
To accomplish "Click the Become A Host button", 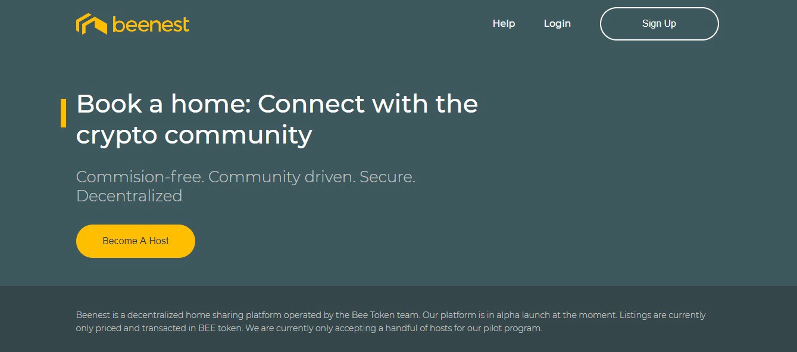I will pyautogui.click(x=136, y=241).
